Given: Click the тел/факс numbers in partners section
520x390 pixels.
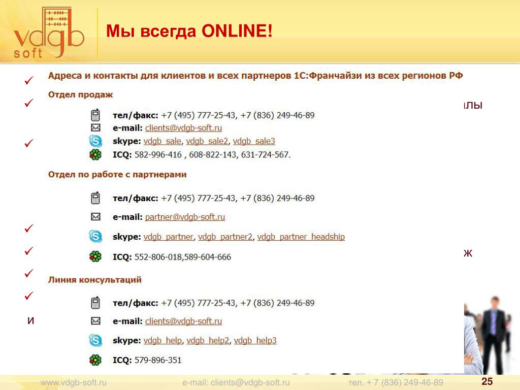Looking at the screenshot, I should click(238, 199).
